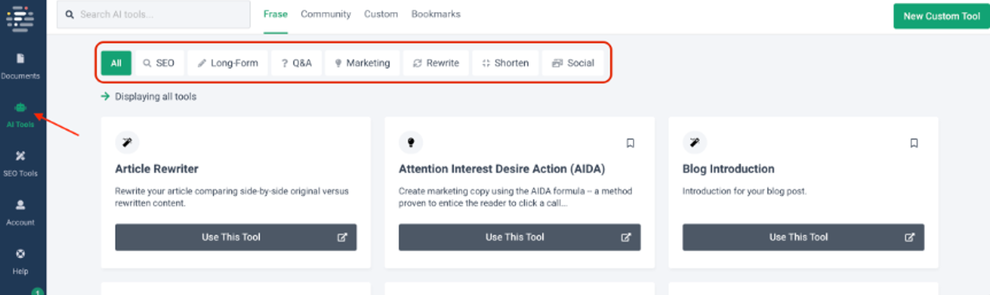Open SEO Tools in the sidebar
The image size is (990, 295).
point(21,164)
